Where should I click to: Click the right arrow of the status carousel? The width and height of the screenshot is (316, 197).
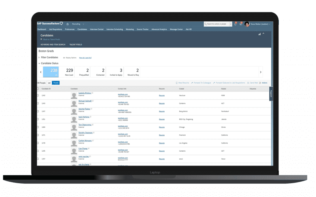(261, 72)
